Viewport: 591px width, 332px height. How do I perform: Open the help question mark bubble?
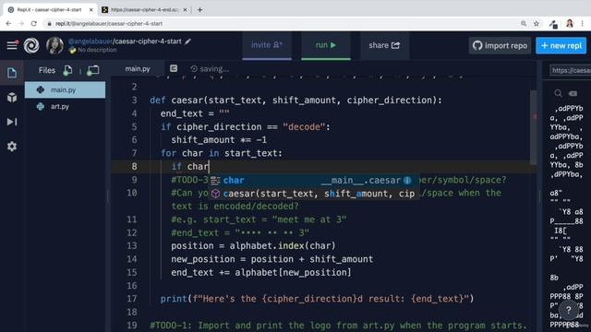click(569, 310)
